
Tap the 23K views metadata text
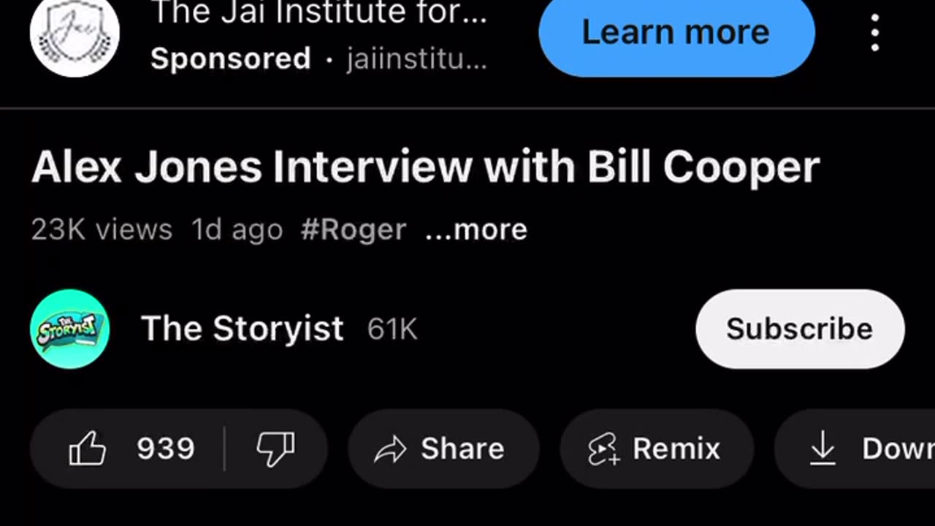(x=102, y=229)
